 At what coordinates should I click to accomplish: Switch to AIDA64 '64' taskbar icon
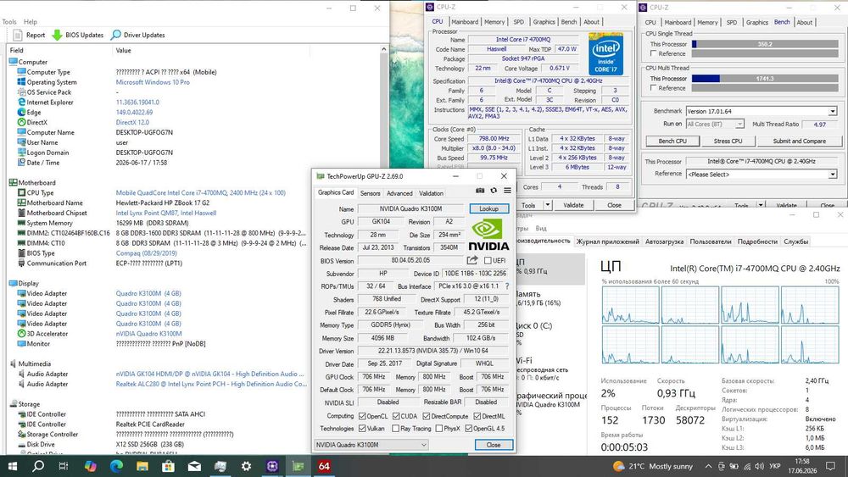(x=324, y=466)
